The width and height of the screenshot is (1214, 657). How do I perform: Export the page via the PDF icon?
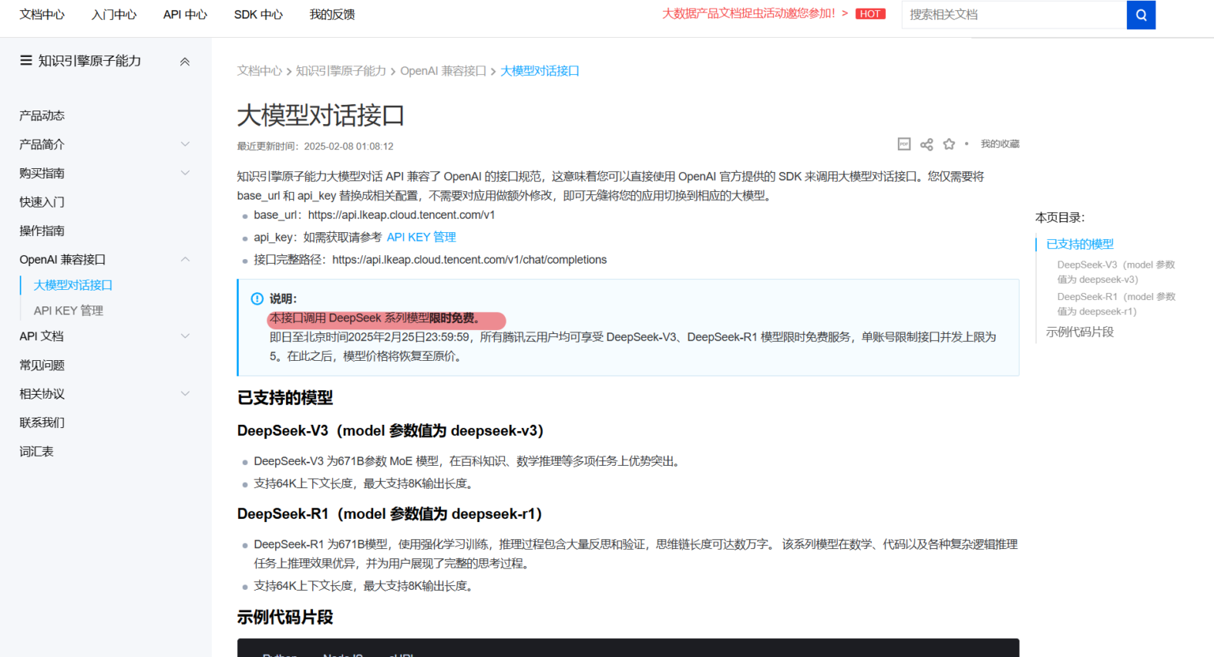coord(904,144)
